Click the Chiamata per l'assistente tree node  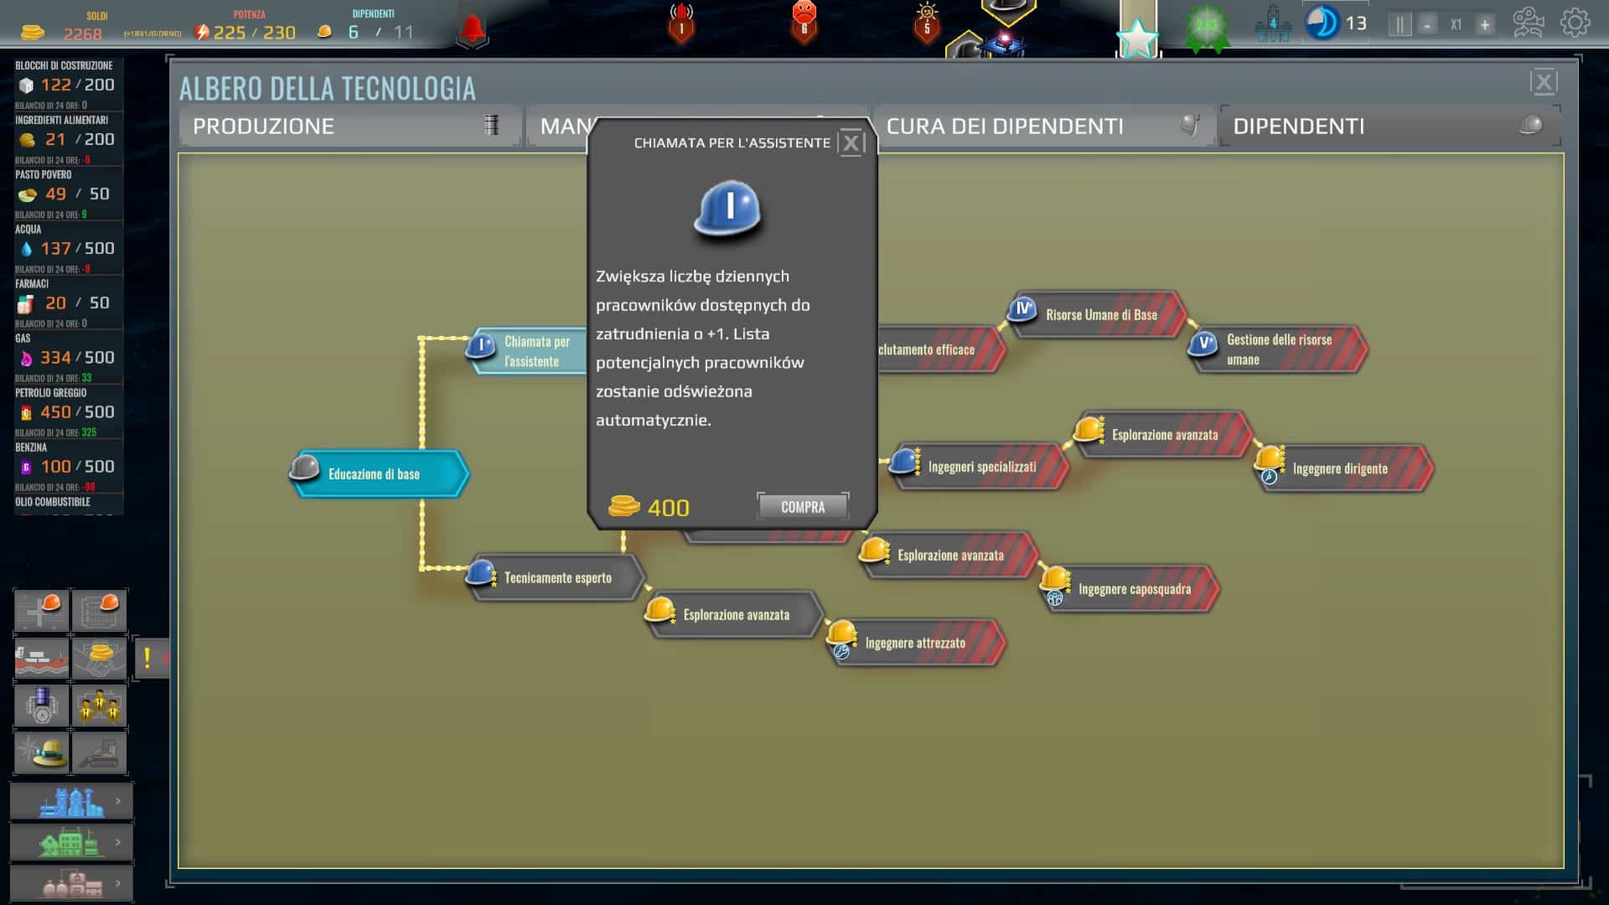click(x=527, y=351)
